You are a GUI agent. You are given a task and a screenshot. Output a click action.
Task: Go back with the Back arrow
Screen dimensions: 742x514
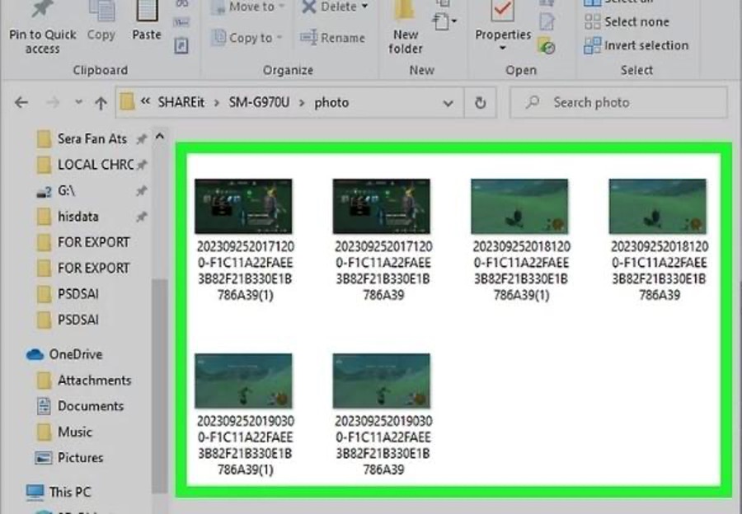point(21,102)
